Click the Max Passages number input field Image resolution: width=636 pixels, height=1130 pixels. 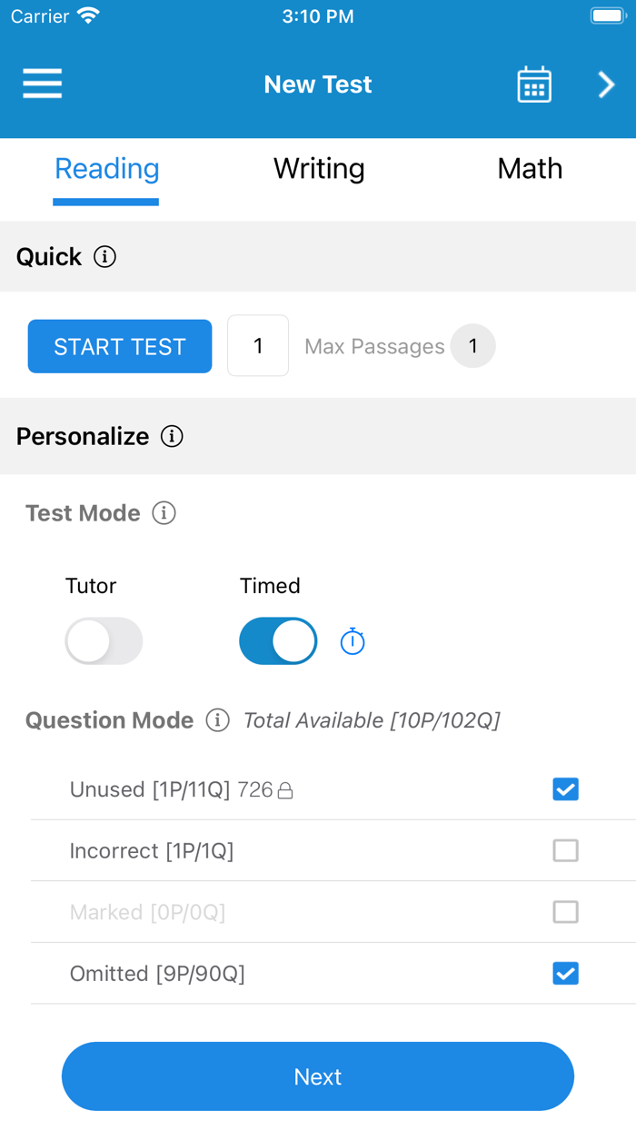pyautogui.click(x=258, y=346)
